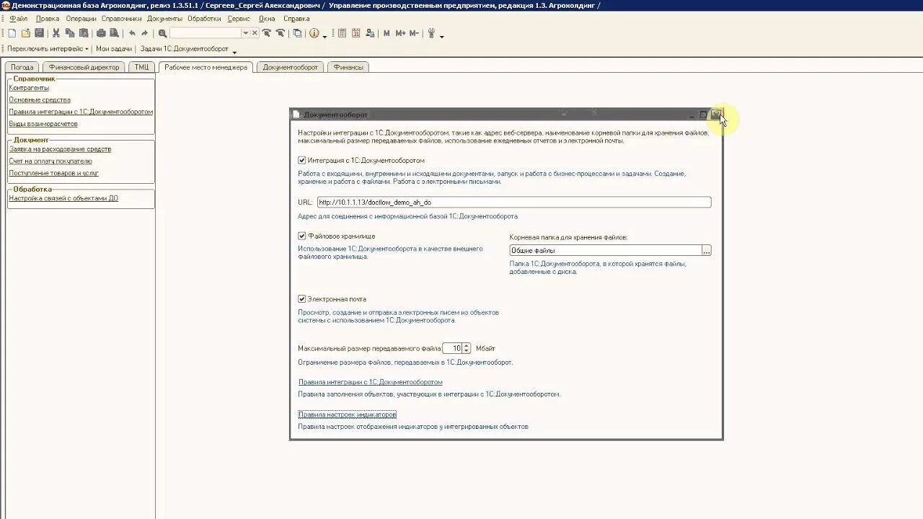Image resolution: width=923 pixels, height=519 pixels.
Task: Switch to Финансы tab
Action: [348, 67]
